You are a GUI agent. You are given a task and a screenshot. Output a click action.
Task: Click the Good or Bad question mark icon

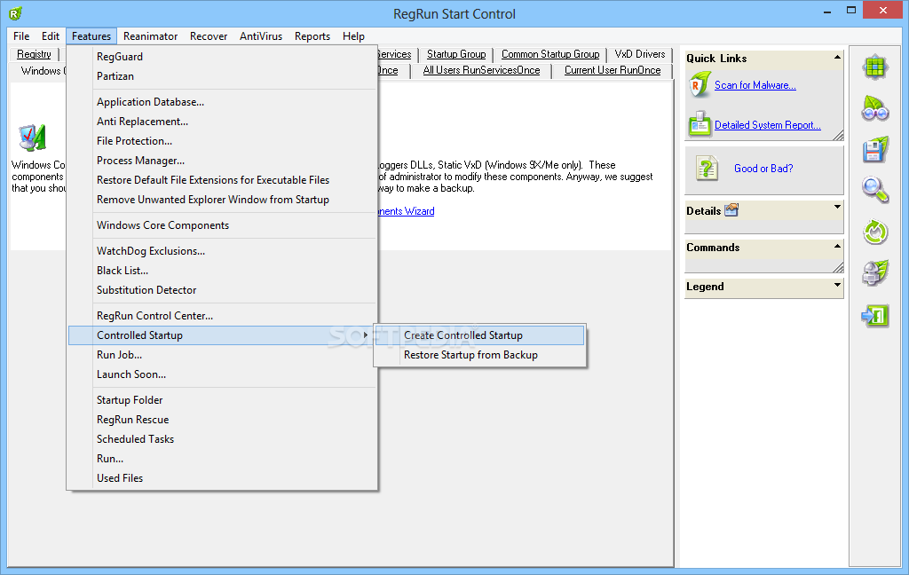707,169
